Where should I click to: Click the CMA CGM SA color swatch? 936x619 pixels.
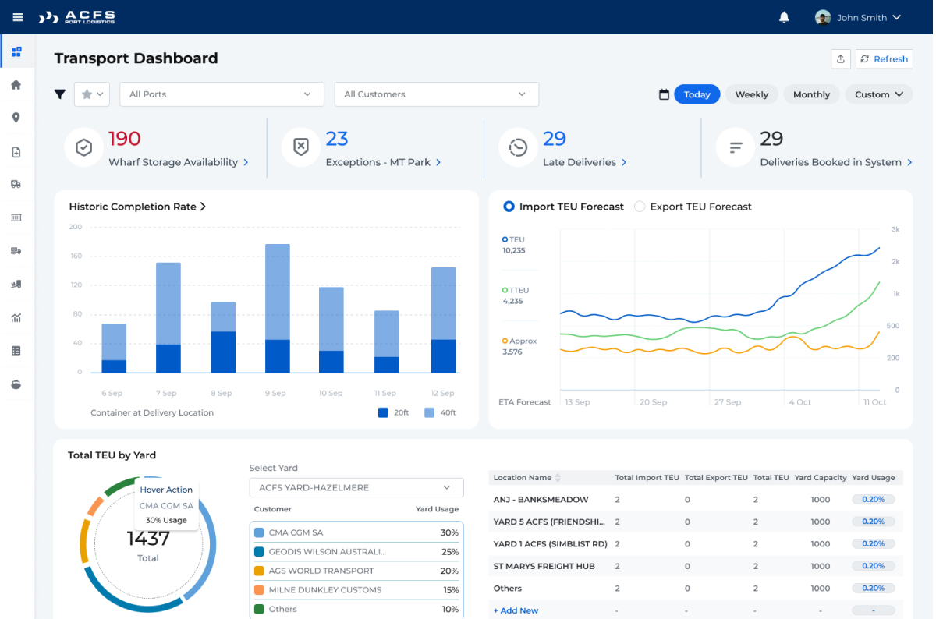pos(259,532)
